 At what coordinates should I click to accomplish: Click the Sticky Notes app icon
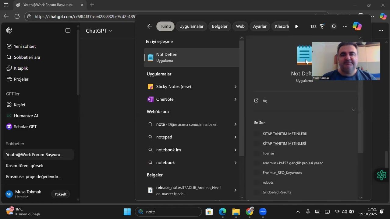point(150,87)
